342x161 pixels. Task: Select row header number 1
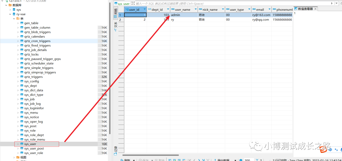point(121,15)
